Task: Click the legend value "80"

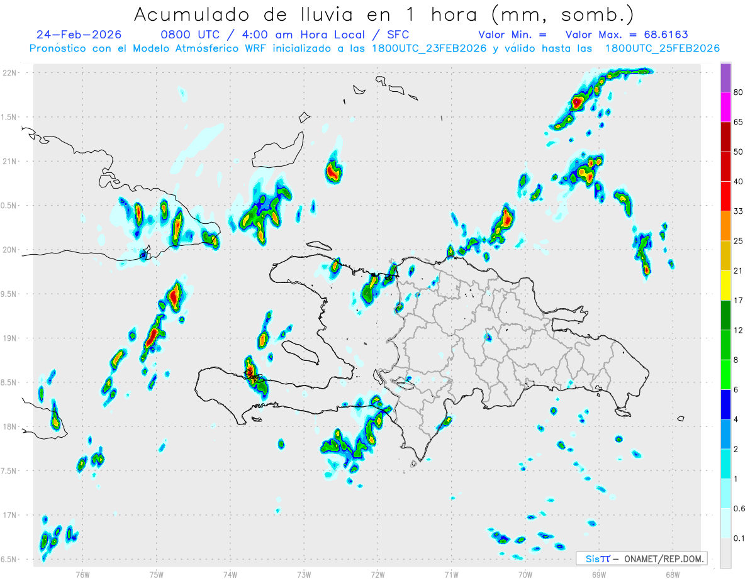Action: click(738, 93)
